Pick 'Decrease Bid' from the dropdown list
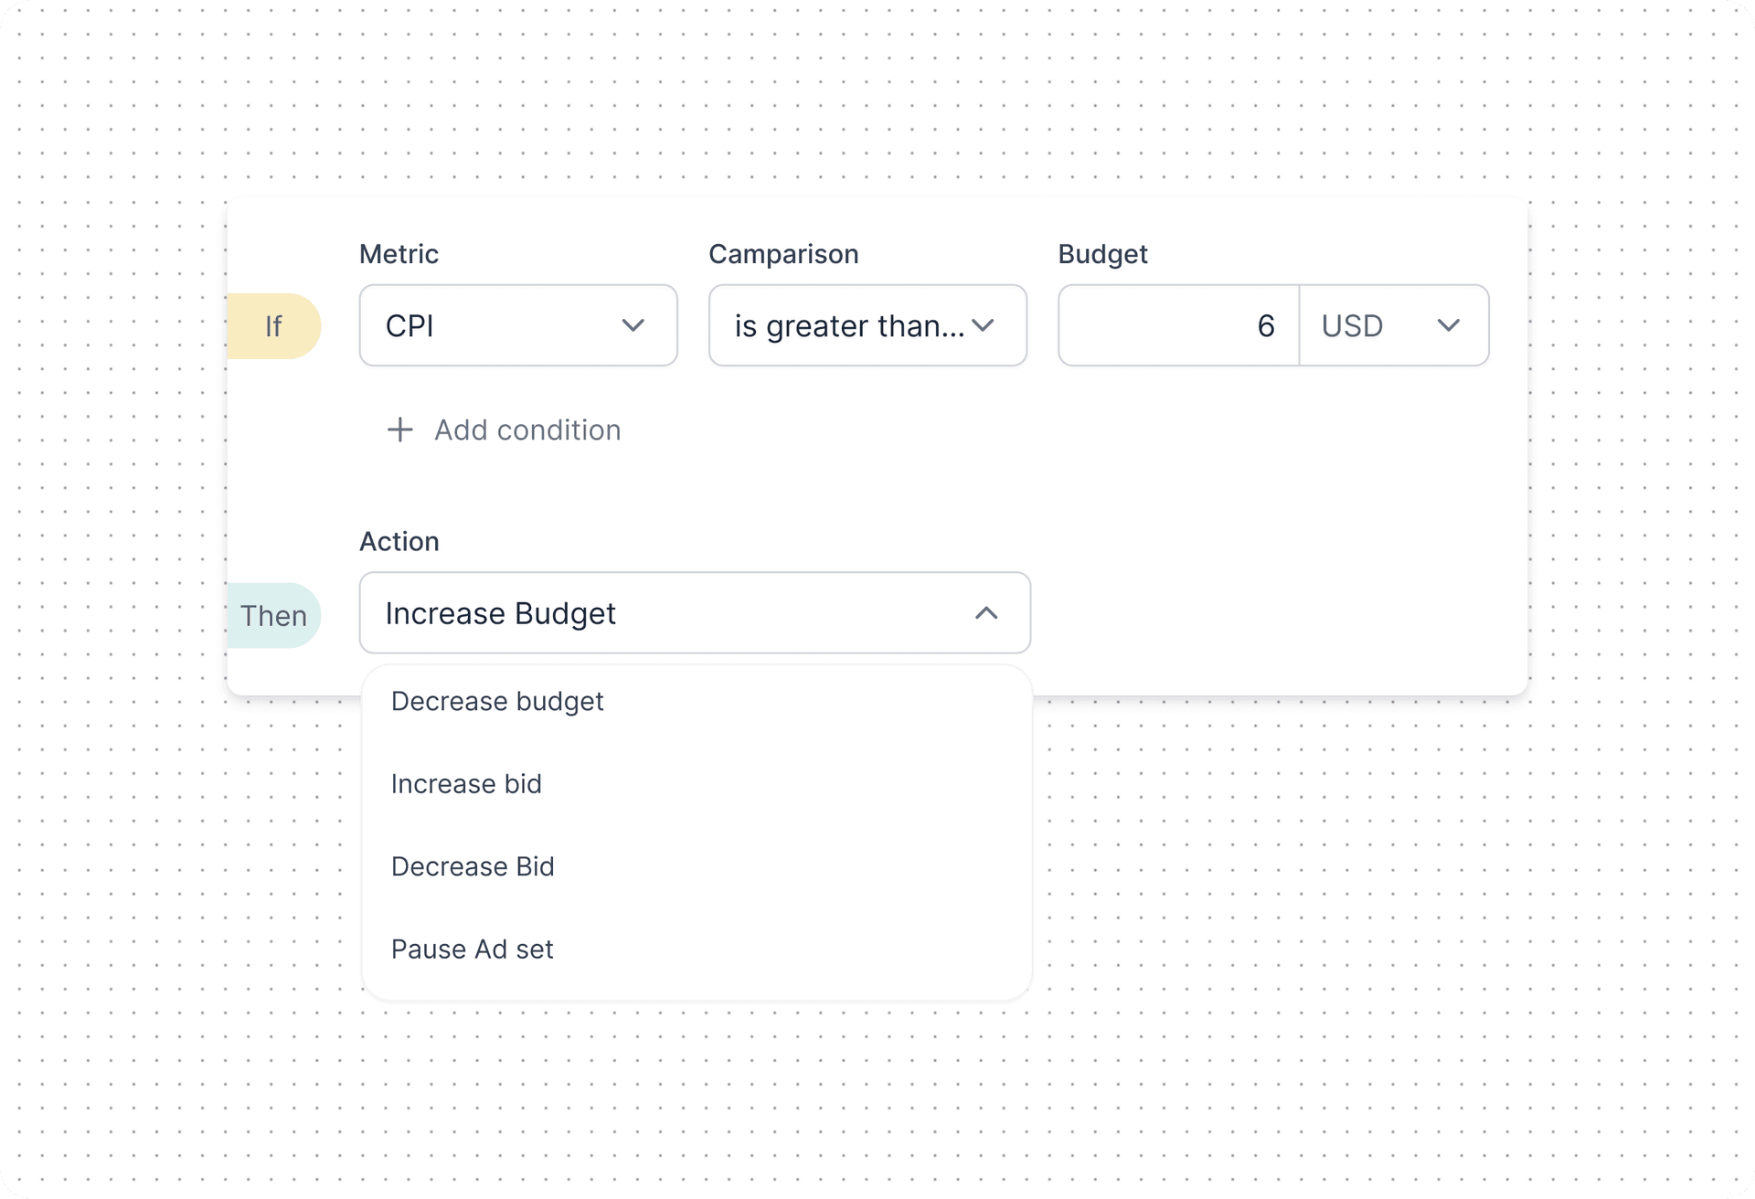The image size is (1755, 1199). [x=473, y=866]
